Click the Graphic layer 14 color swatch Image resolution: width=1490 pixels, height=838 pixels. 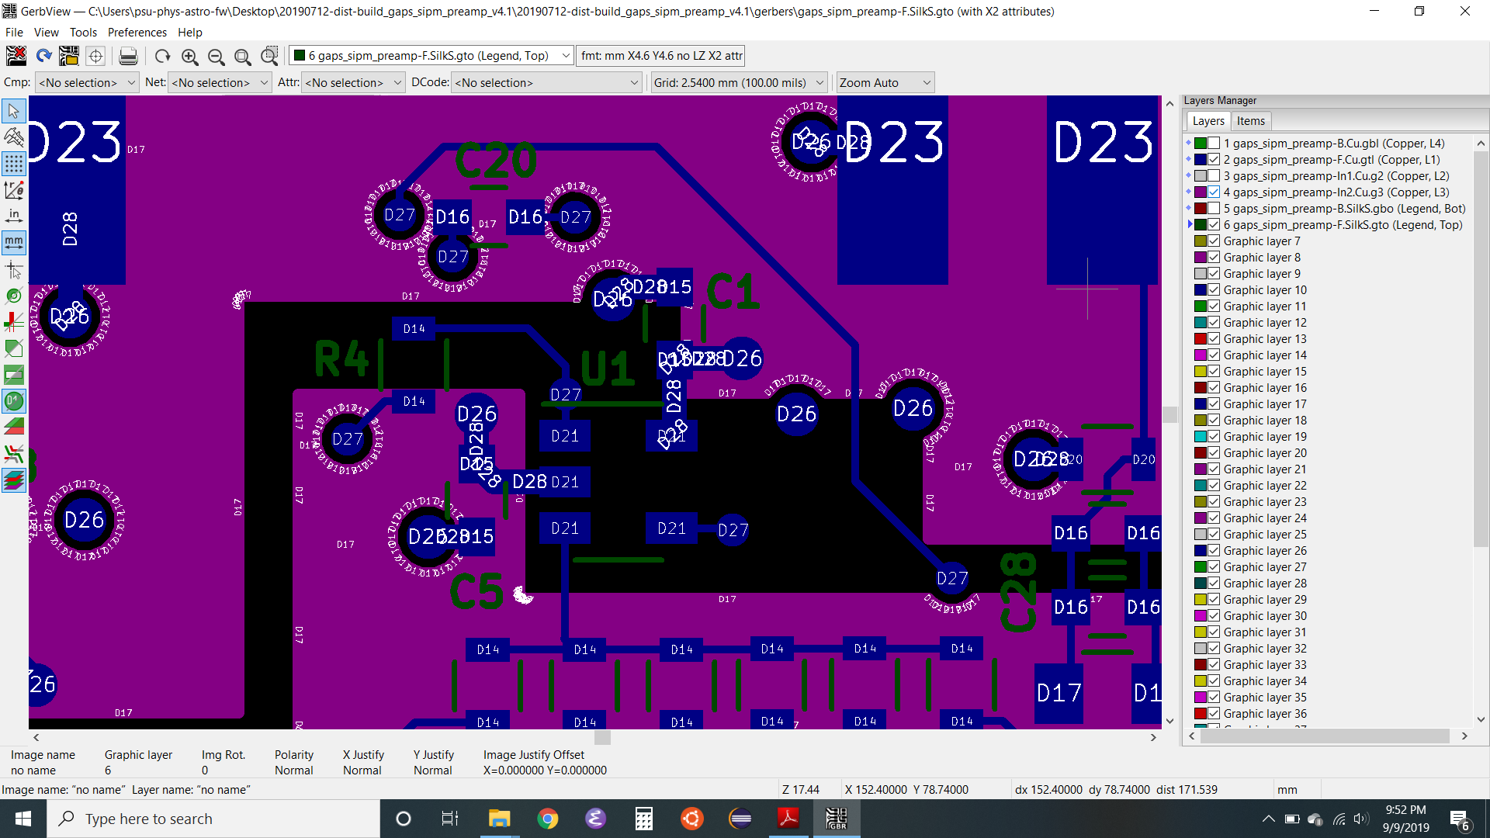[1200, 355]
